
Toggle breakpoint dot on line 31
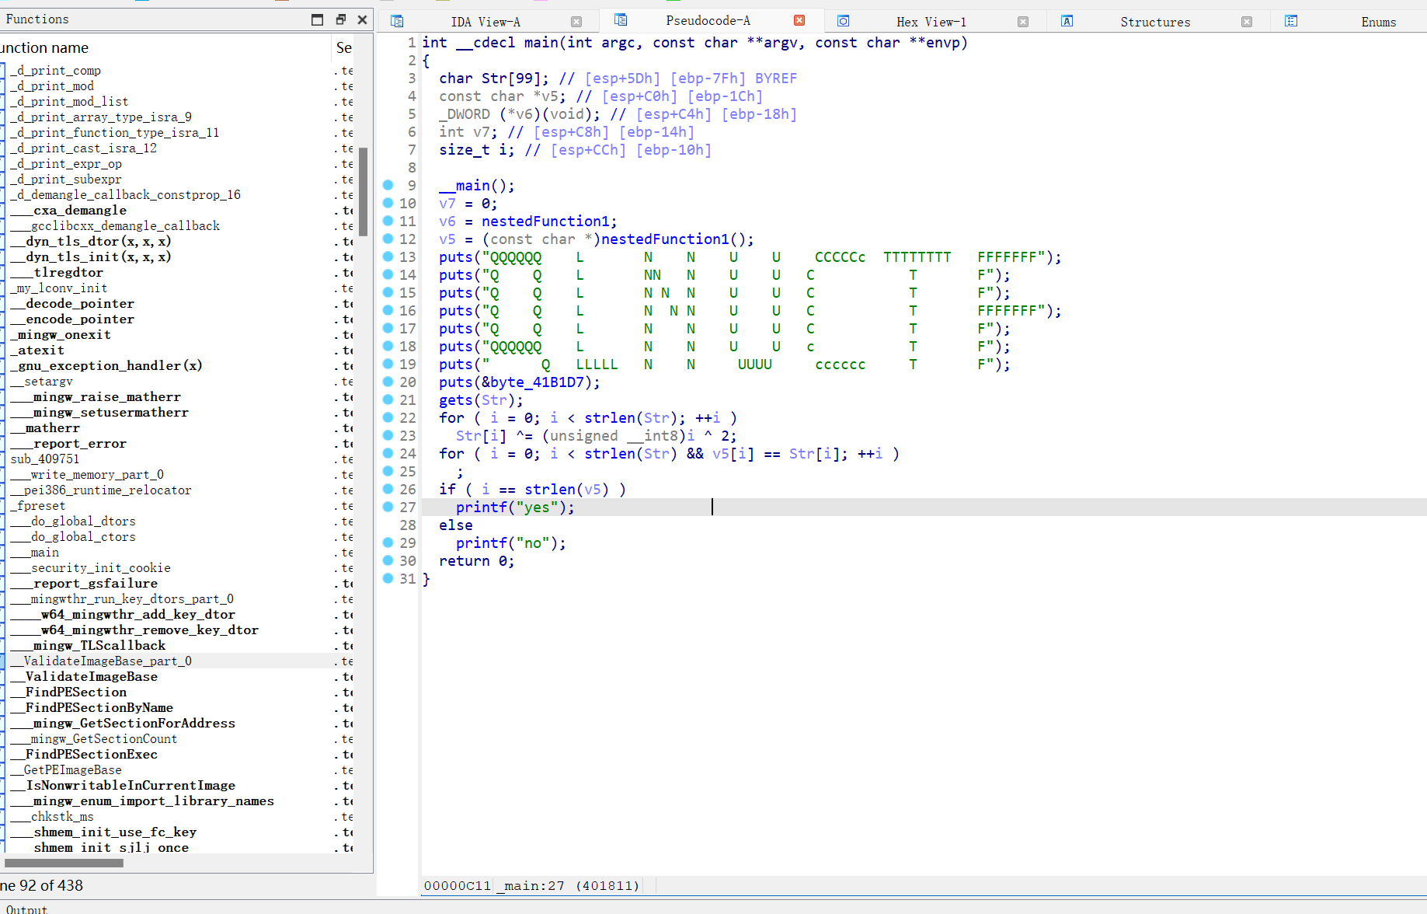click(388, 578)
